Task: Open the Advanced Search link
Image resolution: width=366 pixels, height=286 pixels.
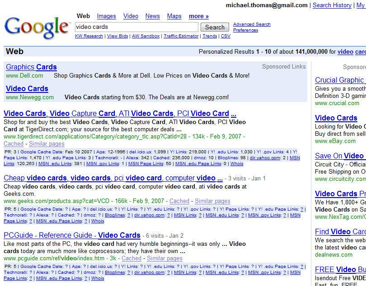Action: click(252, 24)
